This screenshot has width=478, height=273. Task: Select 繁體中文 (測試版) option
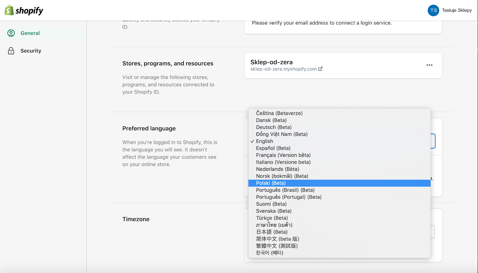click(339, 246)
